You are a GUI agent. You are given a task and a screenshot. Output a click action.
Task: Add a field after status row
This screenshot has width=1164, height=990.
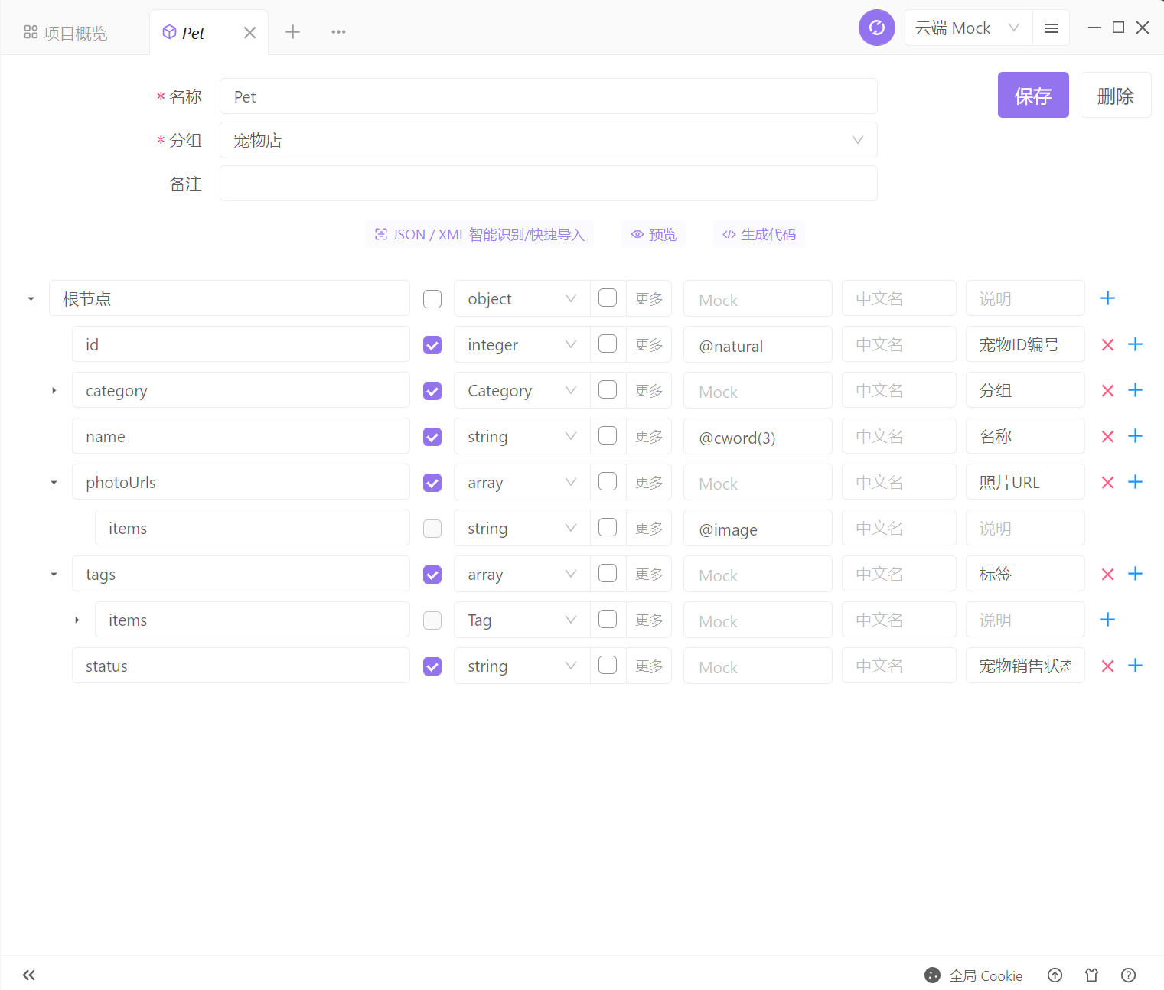tap(1135, 666)
